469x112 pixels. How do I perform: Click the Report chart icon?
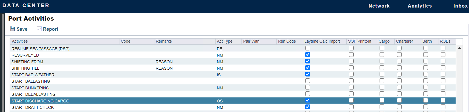(x=39, y=29)
